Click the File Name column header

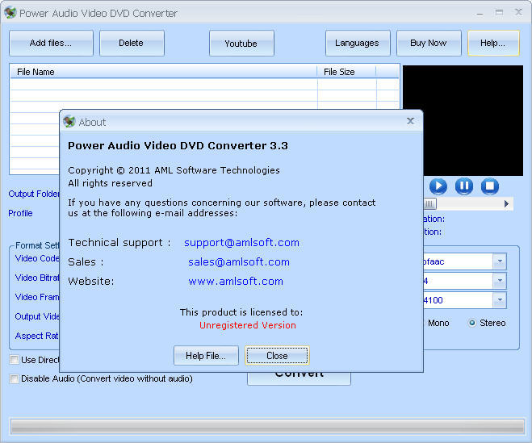[163, 72]
